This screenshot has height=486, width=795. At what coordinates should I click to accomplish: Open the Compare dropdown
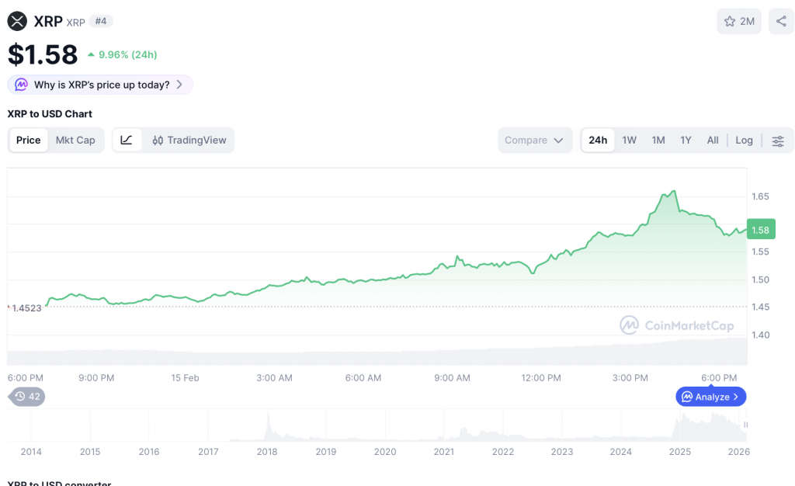coord(535,141)
